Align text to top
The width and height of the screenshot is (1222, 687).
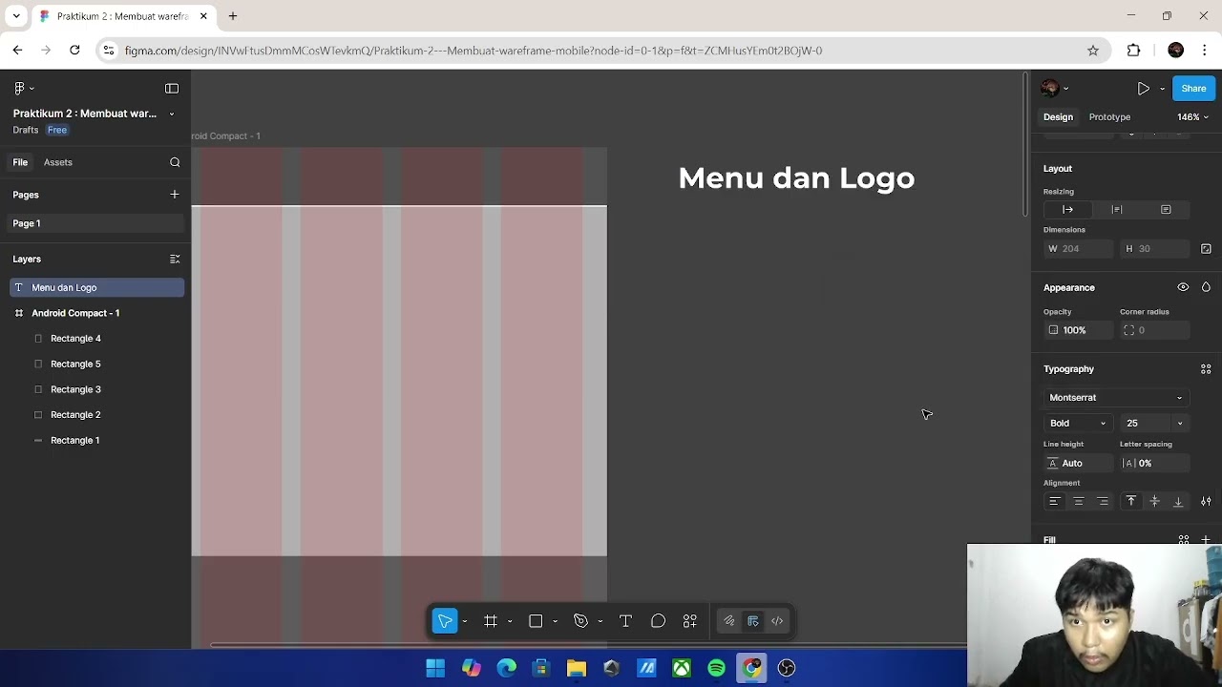tap(1131, 502)
